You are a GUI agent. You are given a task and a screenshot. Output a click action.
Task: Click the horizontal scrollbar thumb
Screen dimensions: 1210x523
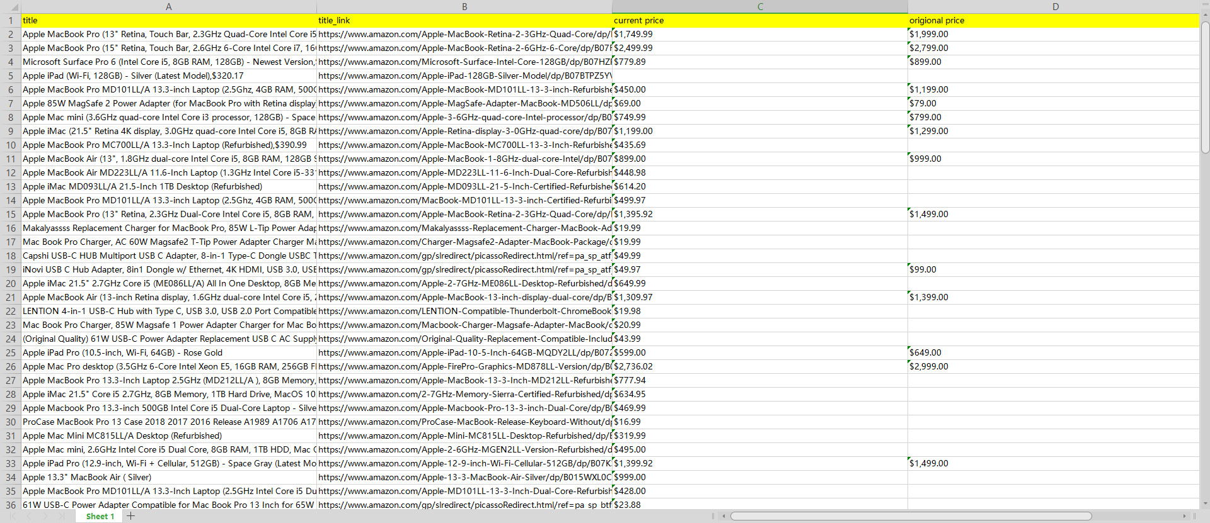point(911,516)
